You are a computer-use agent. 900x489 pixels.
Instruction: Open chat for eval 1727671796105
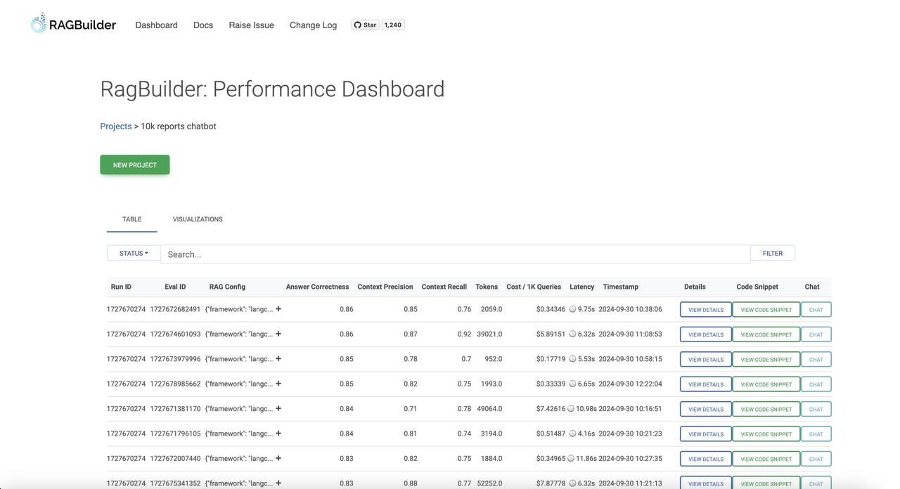816,434
